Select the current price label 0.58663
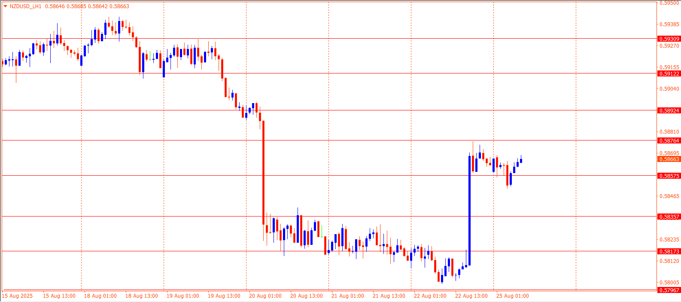Image resolution: width=681 pixels, height=302 pixels. 669,159
